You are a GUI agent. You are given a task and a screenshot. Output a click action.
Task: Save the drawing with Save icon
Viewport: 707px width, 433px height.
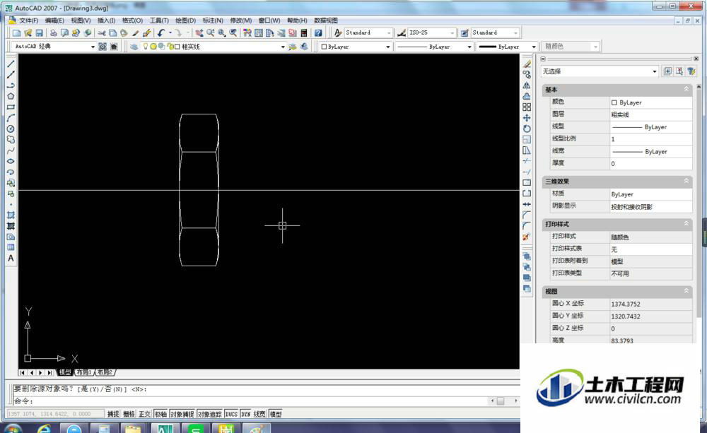(x=39, y=33)
